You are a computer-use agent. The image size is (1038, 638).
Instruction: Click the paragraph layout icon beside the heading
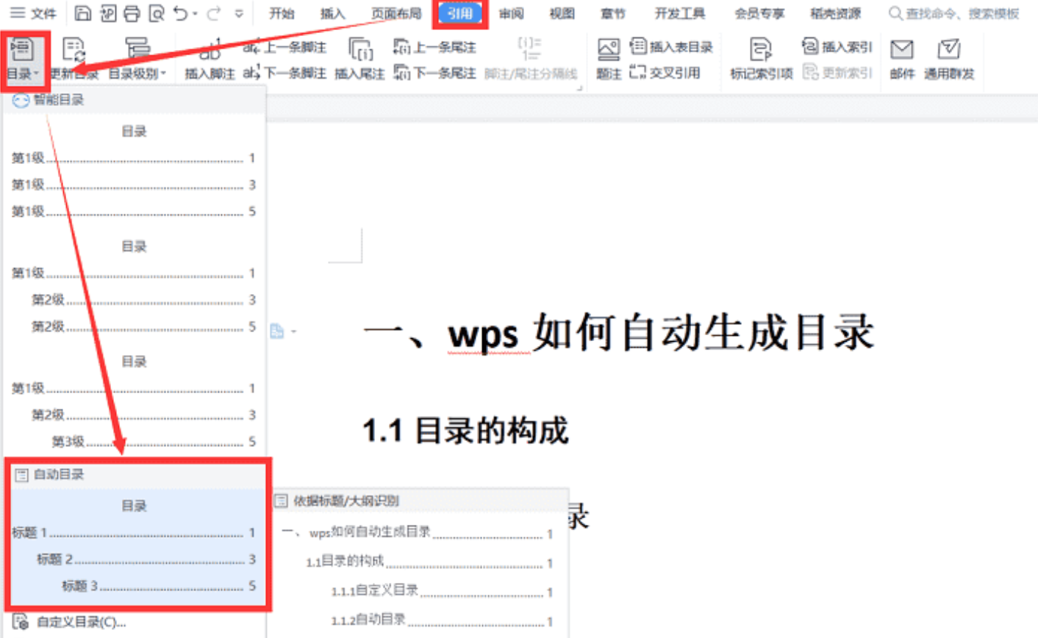coord(277,331)
